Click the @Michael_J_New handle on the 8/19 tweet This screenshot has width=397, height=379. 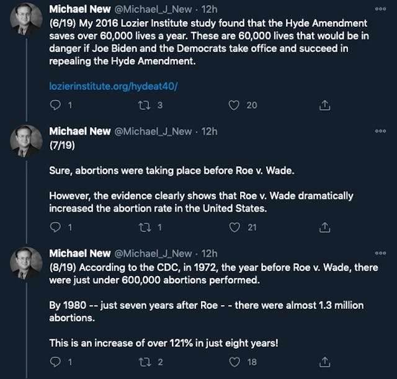click(153, 254)
